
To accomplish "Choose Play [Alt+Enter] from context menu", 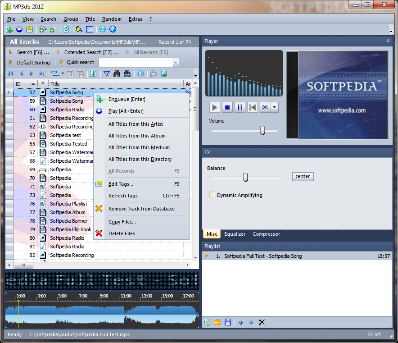I will [141, 111].
